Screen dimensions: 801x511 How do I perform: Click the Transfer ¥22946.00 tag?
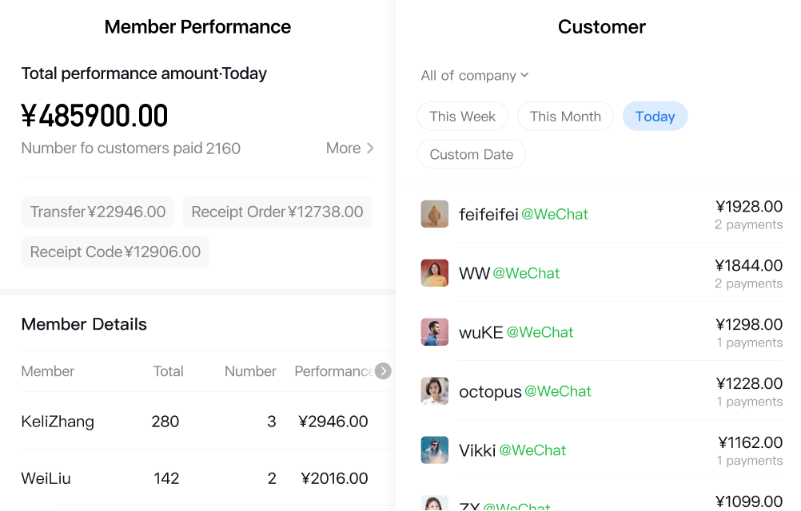coord(98,212)
